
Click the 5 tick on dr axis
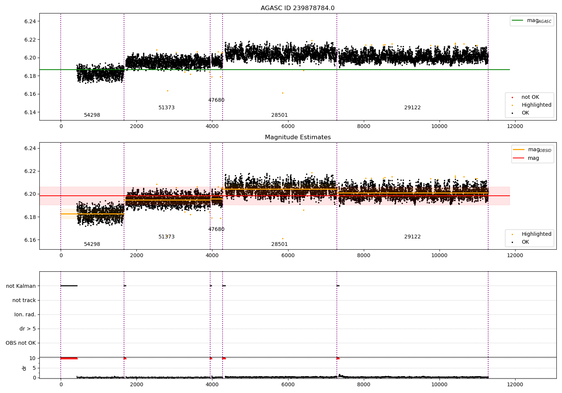tap(34, 368)
